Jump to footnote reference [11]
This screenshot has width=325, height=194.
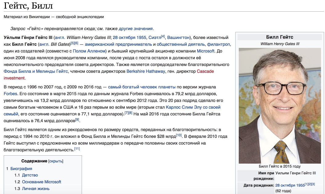click(77, 149)
